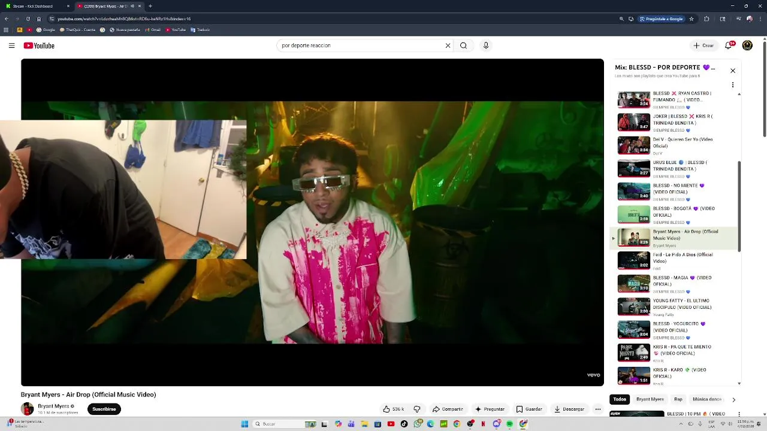The height and width of the screenshot is (431, 767).
Task: Open YouTube notifications bell
Action: coord(729,45)
